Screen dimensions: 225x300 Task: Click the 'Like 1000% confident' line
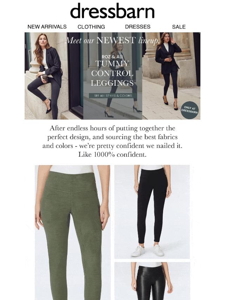coord(112,155)
